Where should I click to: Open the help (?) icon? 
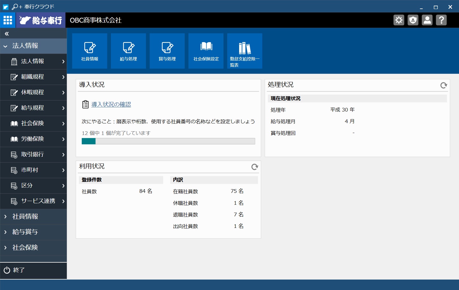[442, 20]
